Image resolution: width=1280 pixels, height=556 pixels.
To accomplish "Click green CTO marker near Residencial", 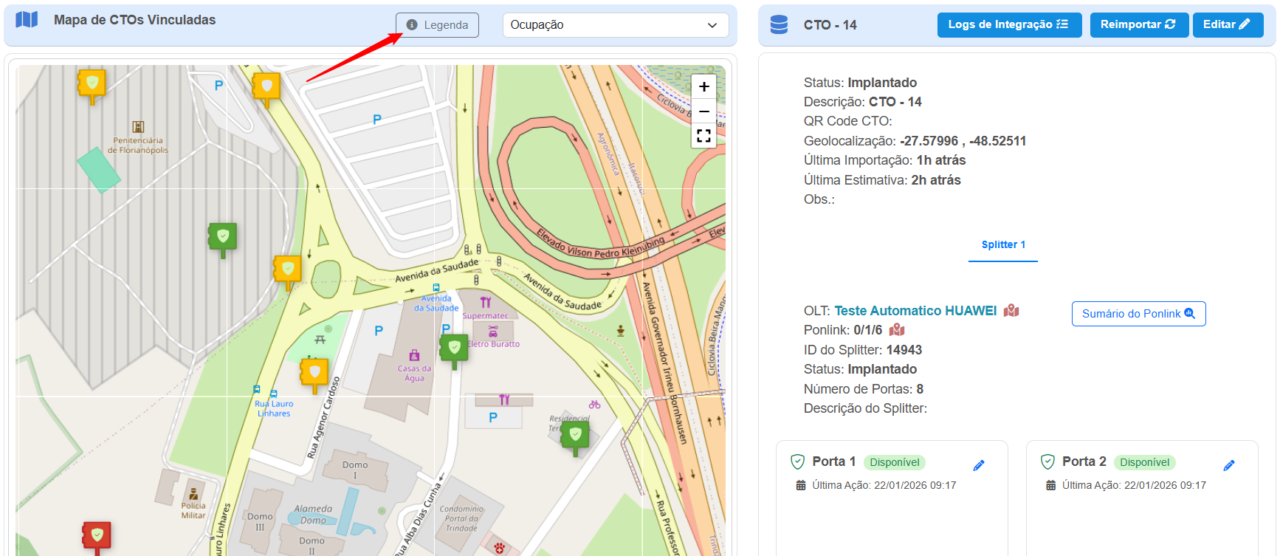I will click(x=575, y=435).
